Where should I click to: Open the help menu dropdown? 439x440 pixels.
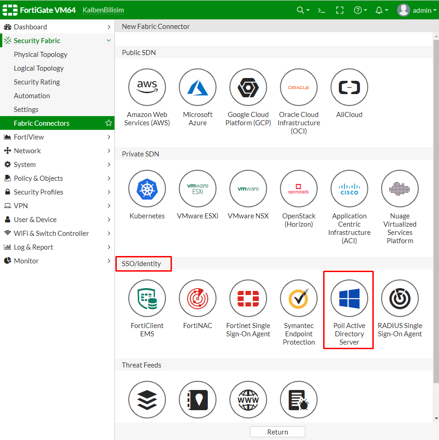click(360, 11)
